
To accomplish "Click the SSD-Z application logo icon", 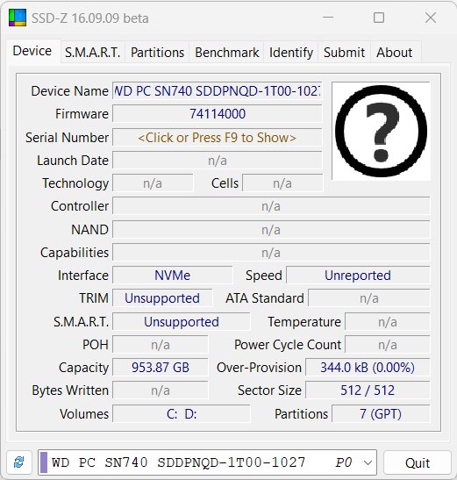I will click(18, 18).
